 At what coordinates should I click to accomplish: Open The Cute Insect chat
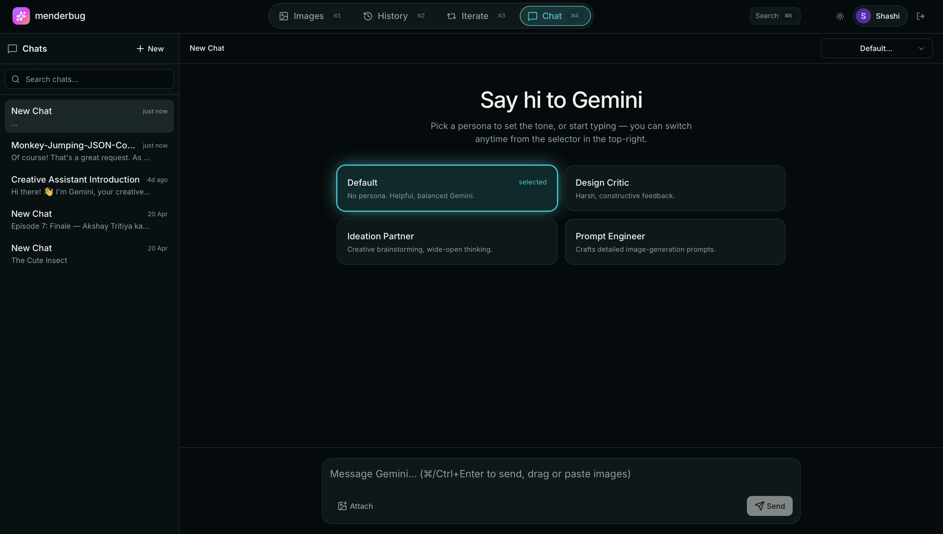click(89, 253)
